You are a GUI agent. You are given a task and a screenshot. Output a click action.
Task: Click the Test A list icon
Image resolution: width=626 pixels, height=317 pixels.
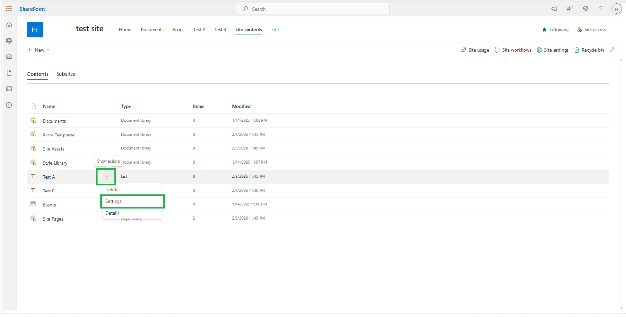tap(33, 176)
